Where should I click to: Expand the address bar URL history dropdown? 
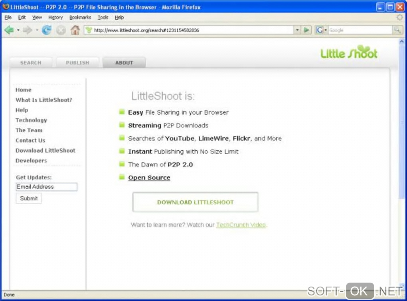tap(297, 30)
